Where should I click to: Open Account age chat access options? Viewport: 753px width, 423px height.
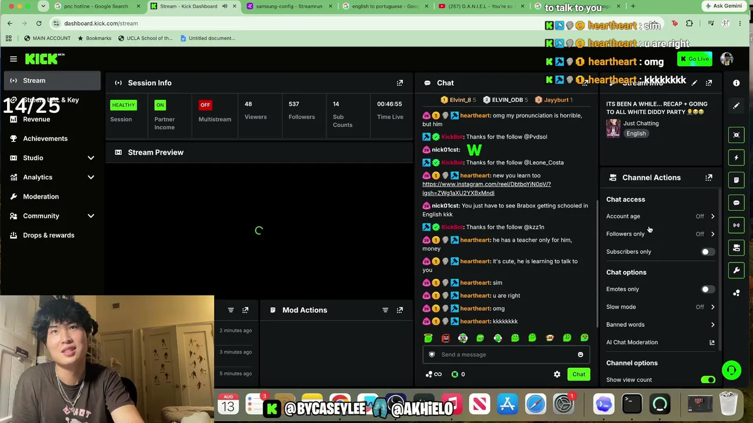click(x=661, y=216)
